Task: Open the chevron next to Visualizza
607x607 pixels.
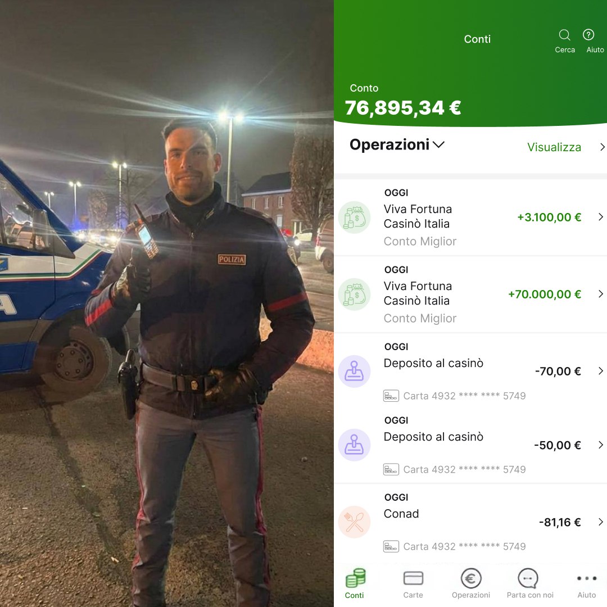Action: (601, 147)
